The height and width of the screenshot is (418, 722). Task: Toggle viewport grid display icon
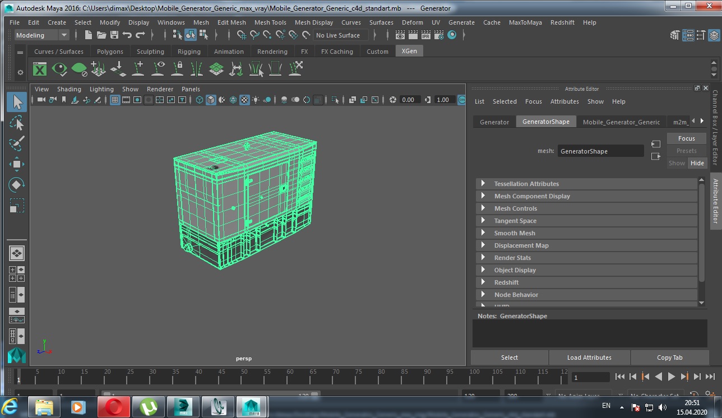coord(115,100)
